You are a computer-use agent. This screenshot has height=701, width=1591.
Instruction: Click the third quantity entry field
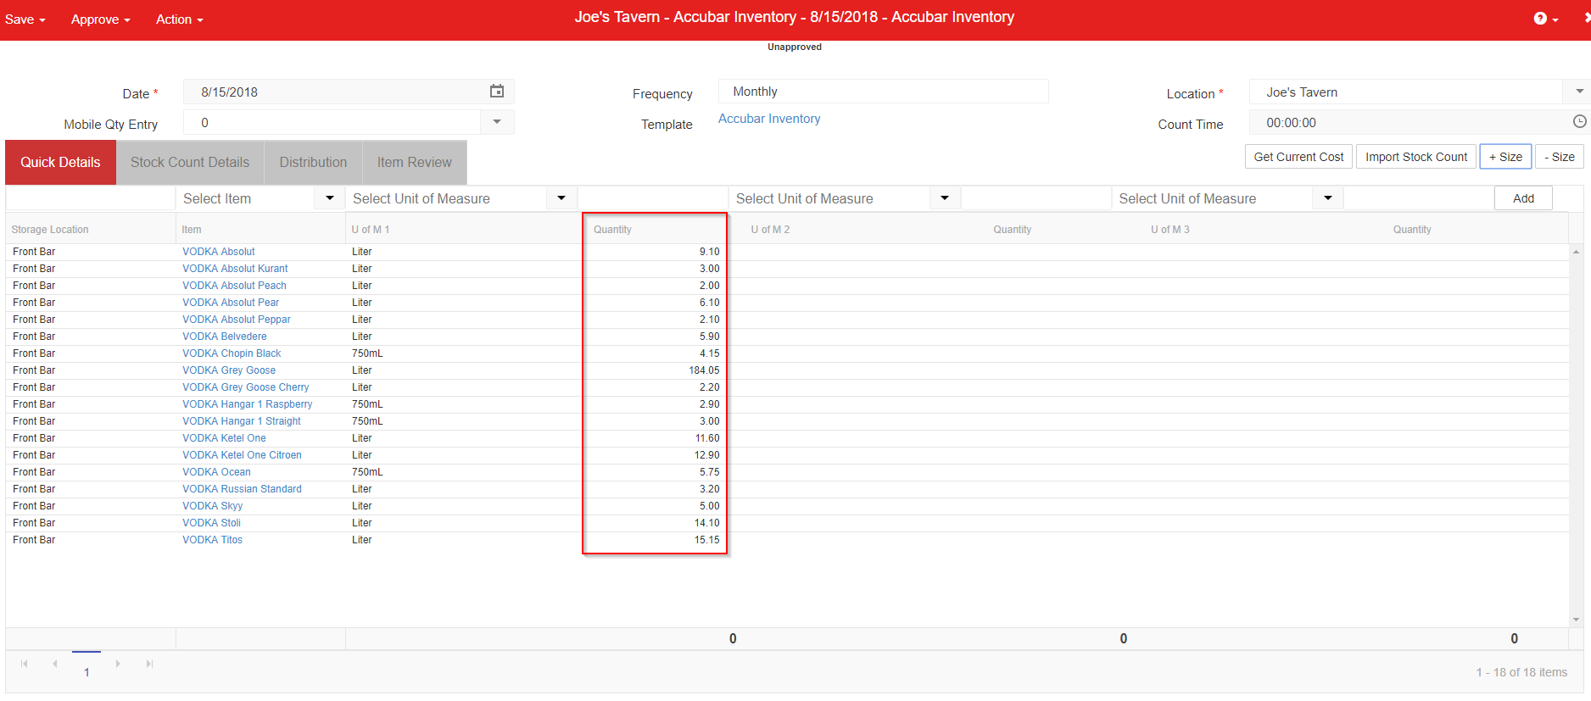pyautogui.click(x=1418, y=198)
